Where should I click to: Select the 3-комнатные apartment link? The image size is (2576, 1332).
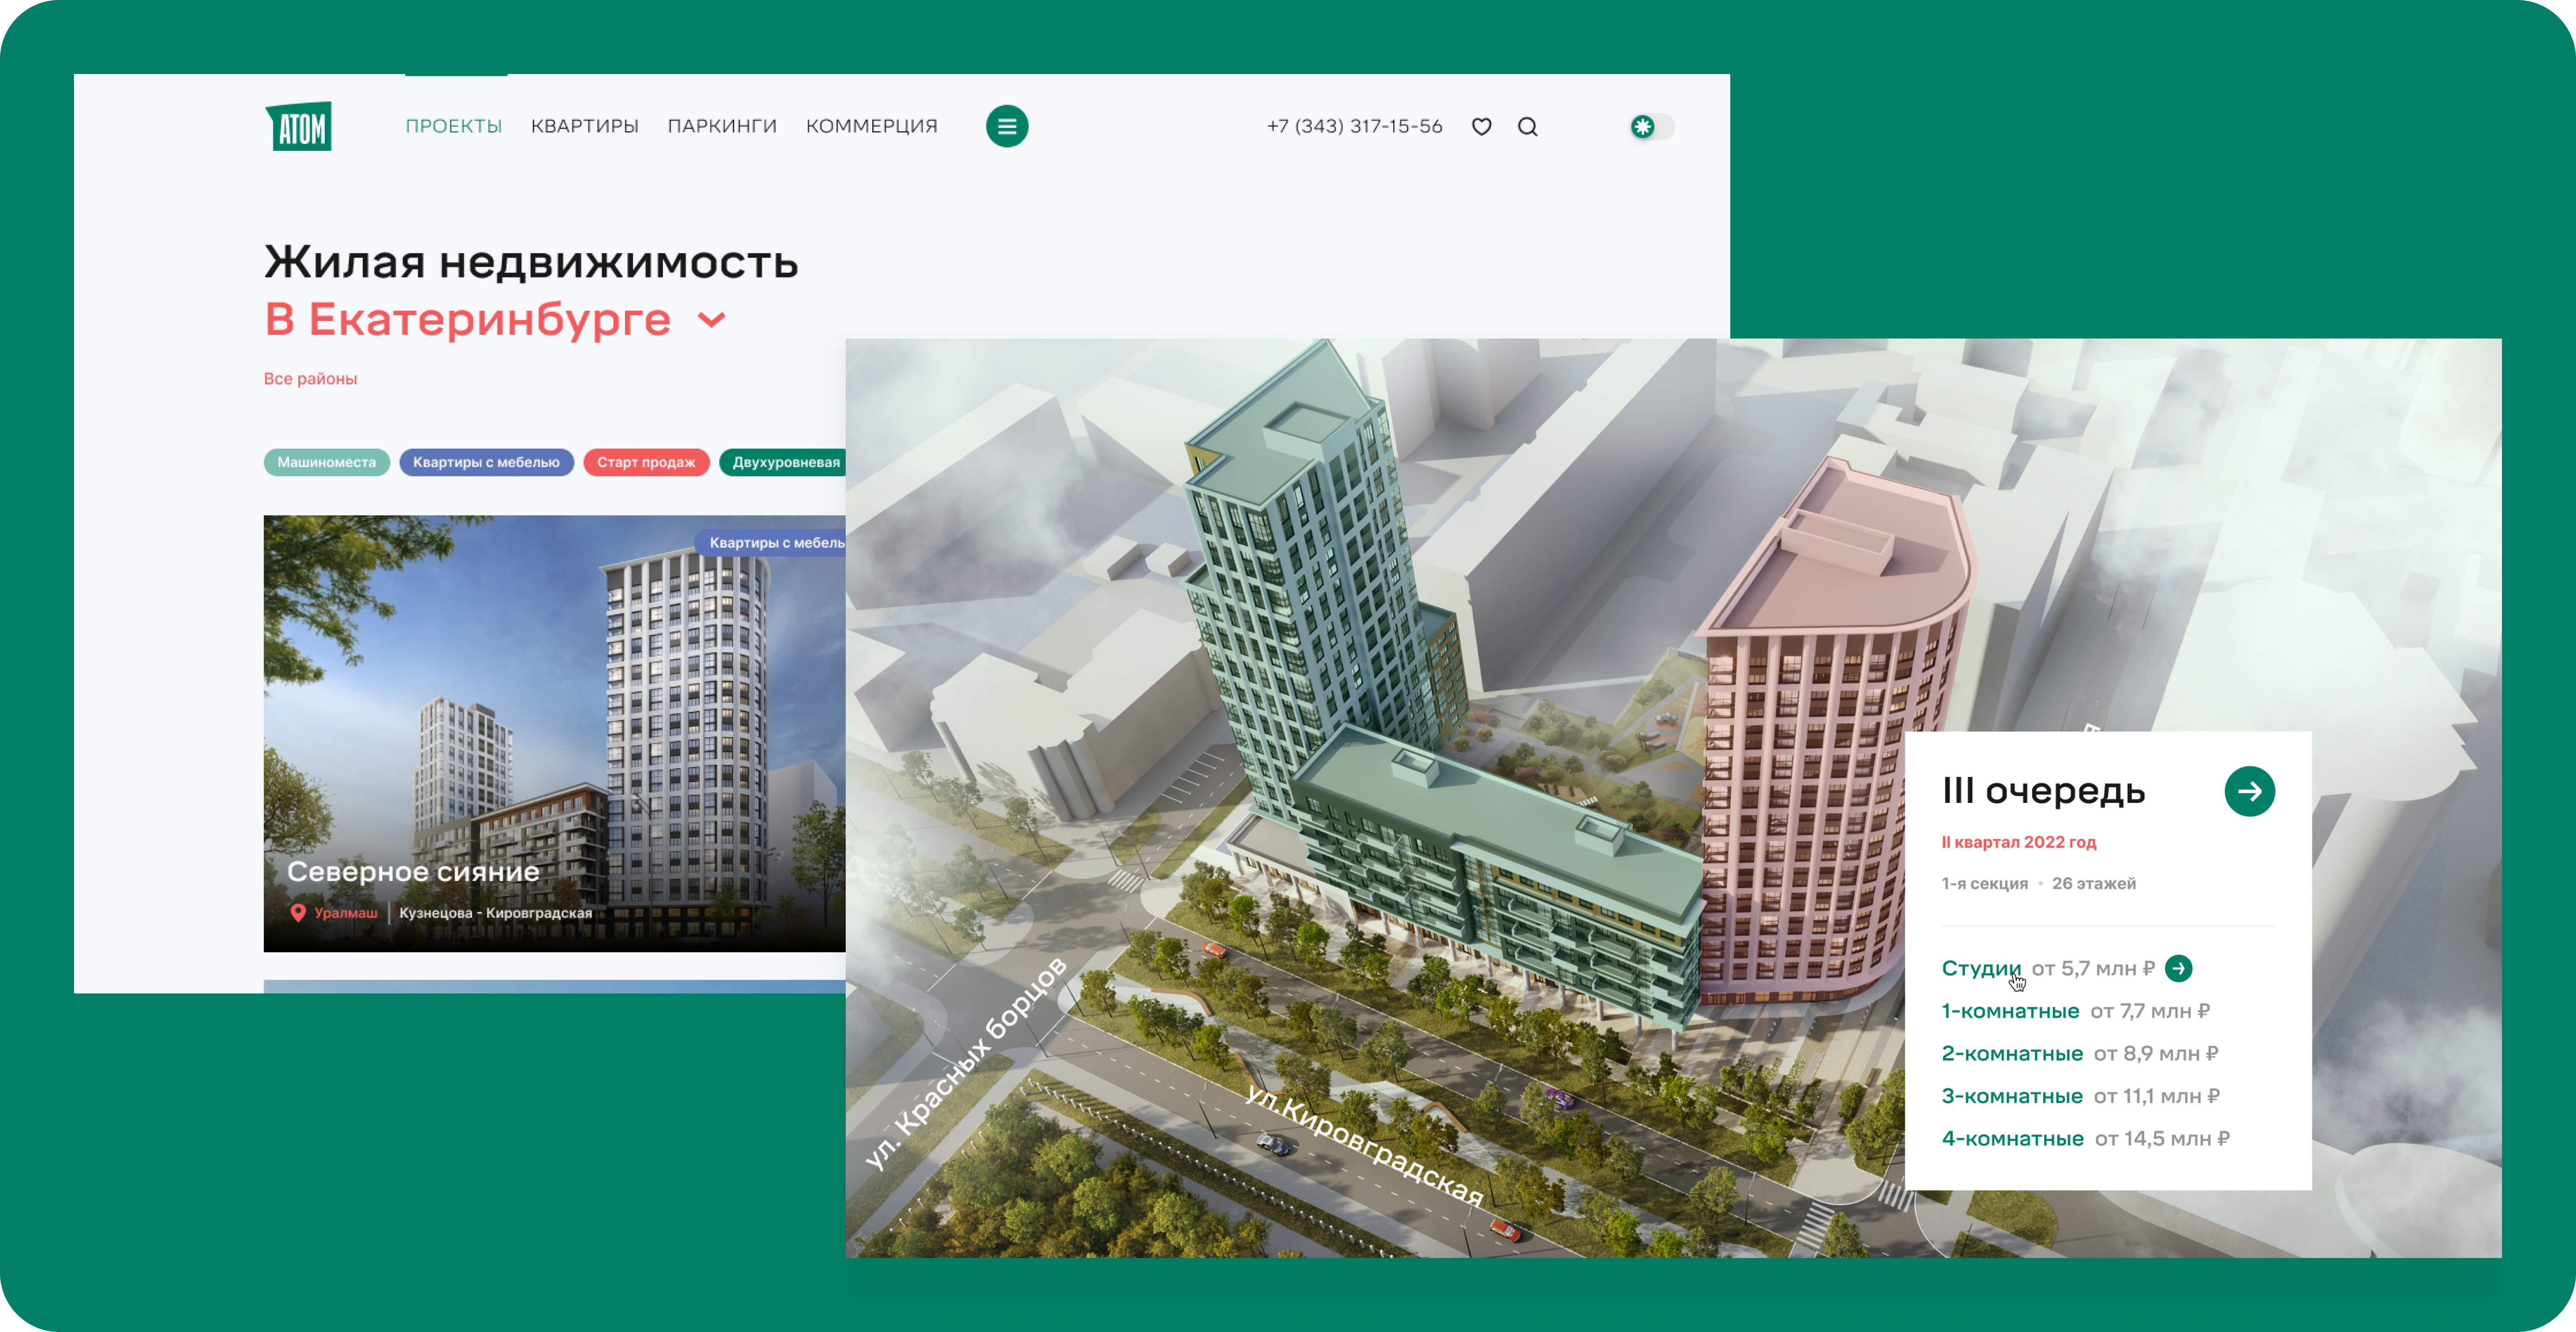[x=2012, y=1096]
